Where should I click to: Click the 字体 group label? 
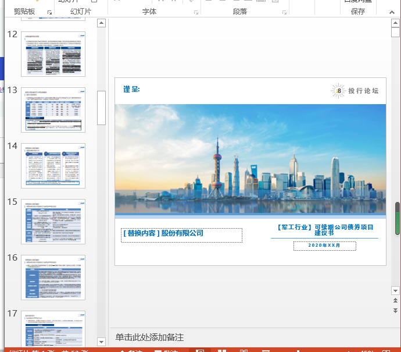(149, 12)
